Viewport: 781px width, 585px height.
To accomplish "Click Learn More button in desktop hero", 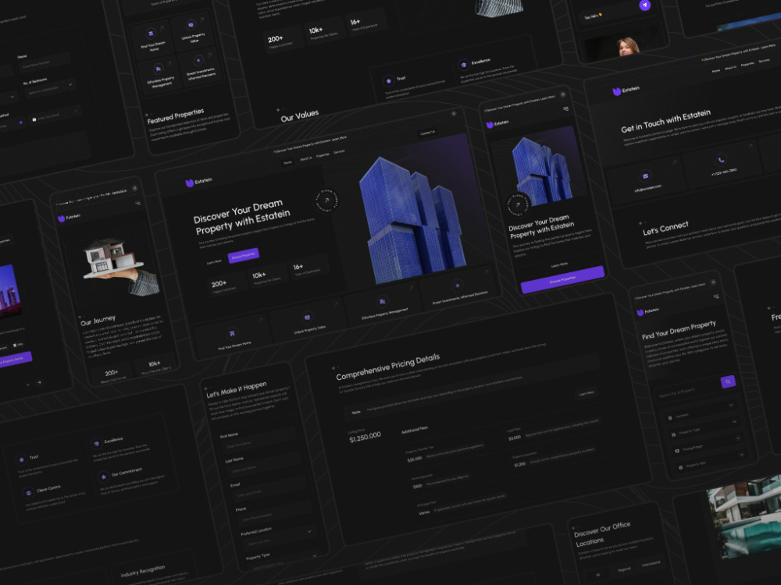I will (214, 261).
